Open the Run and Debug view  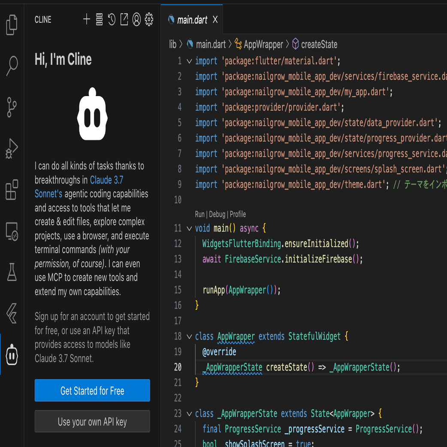(12, 148)
